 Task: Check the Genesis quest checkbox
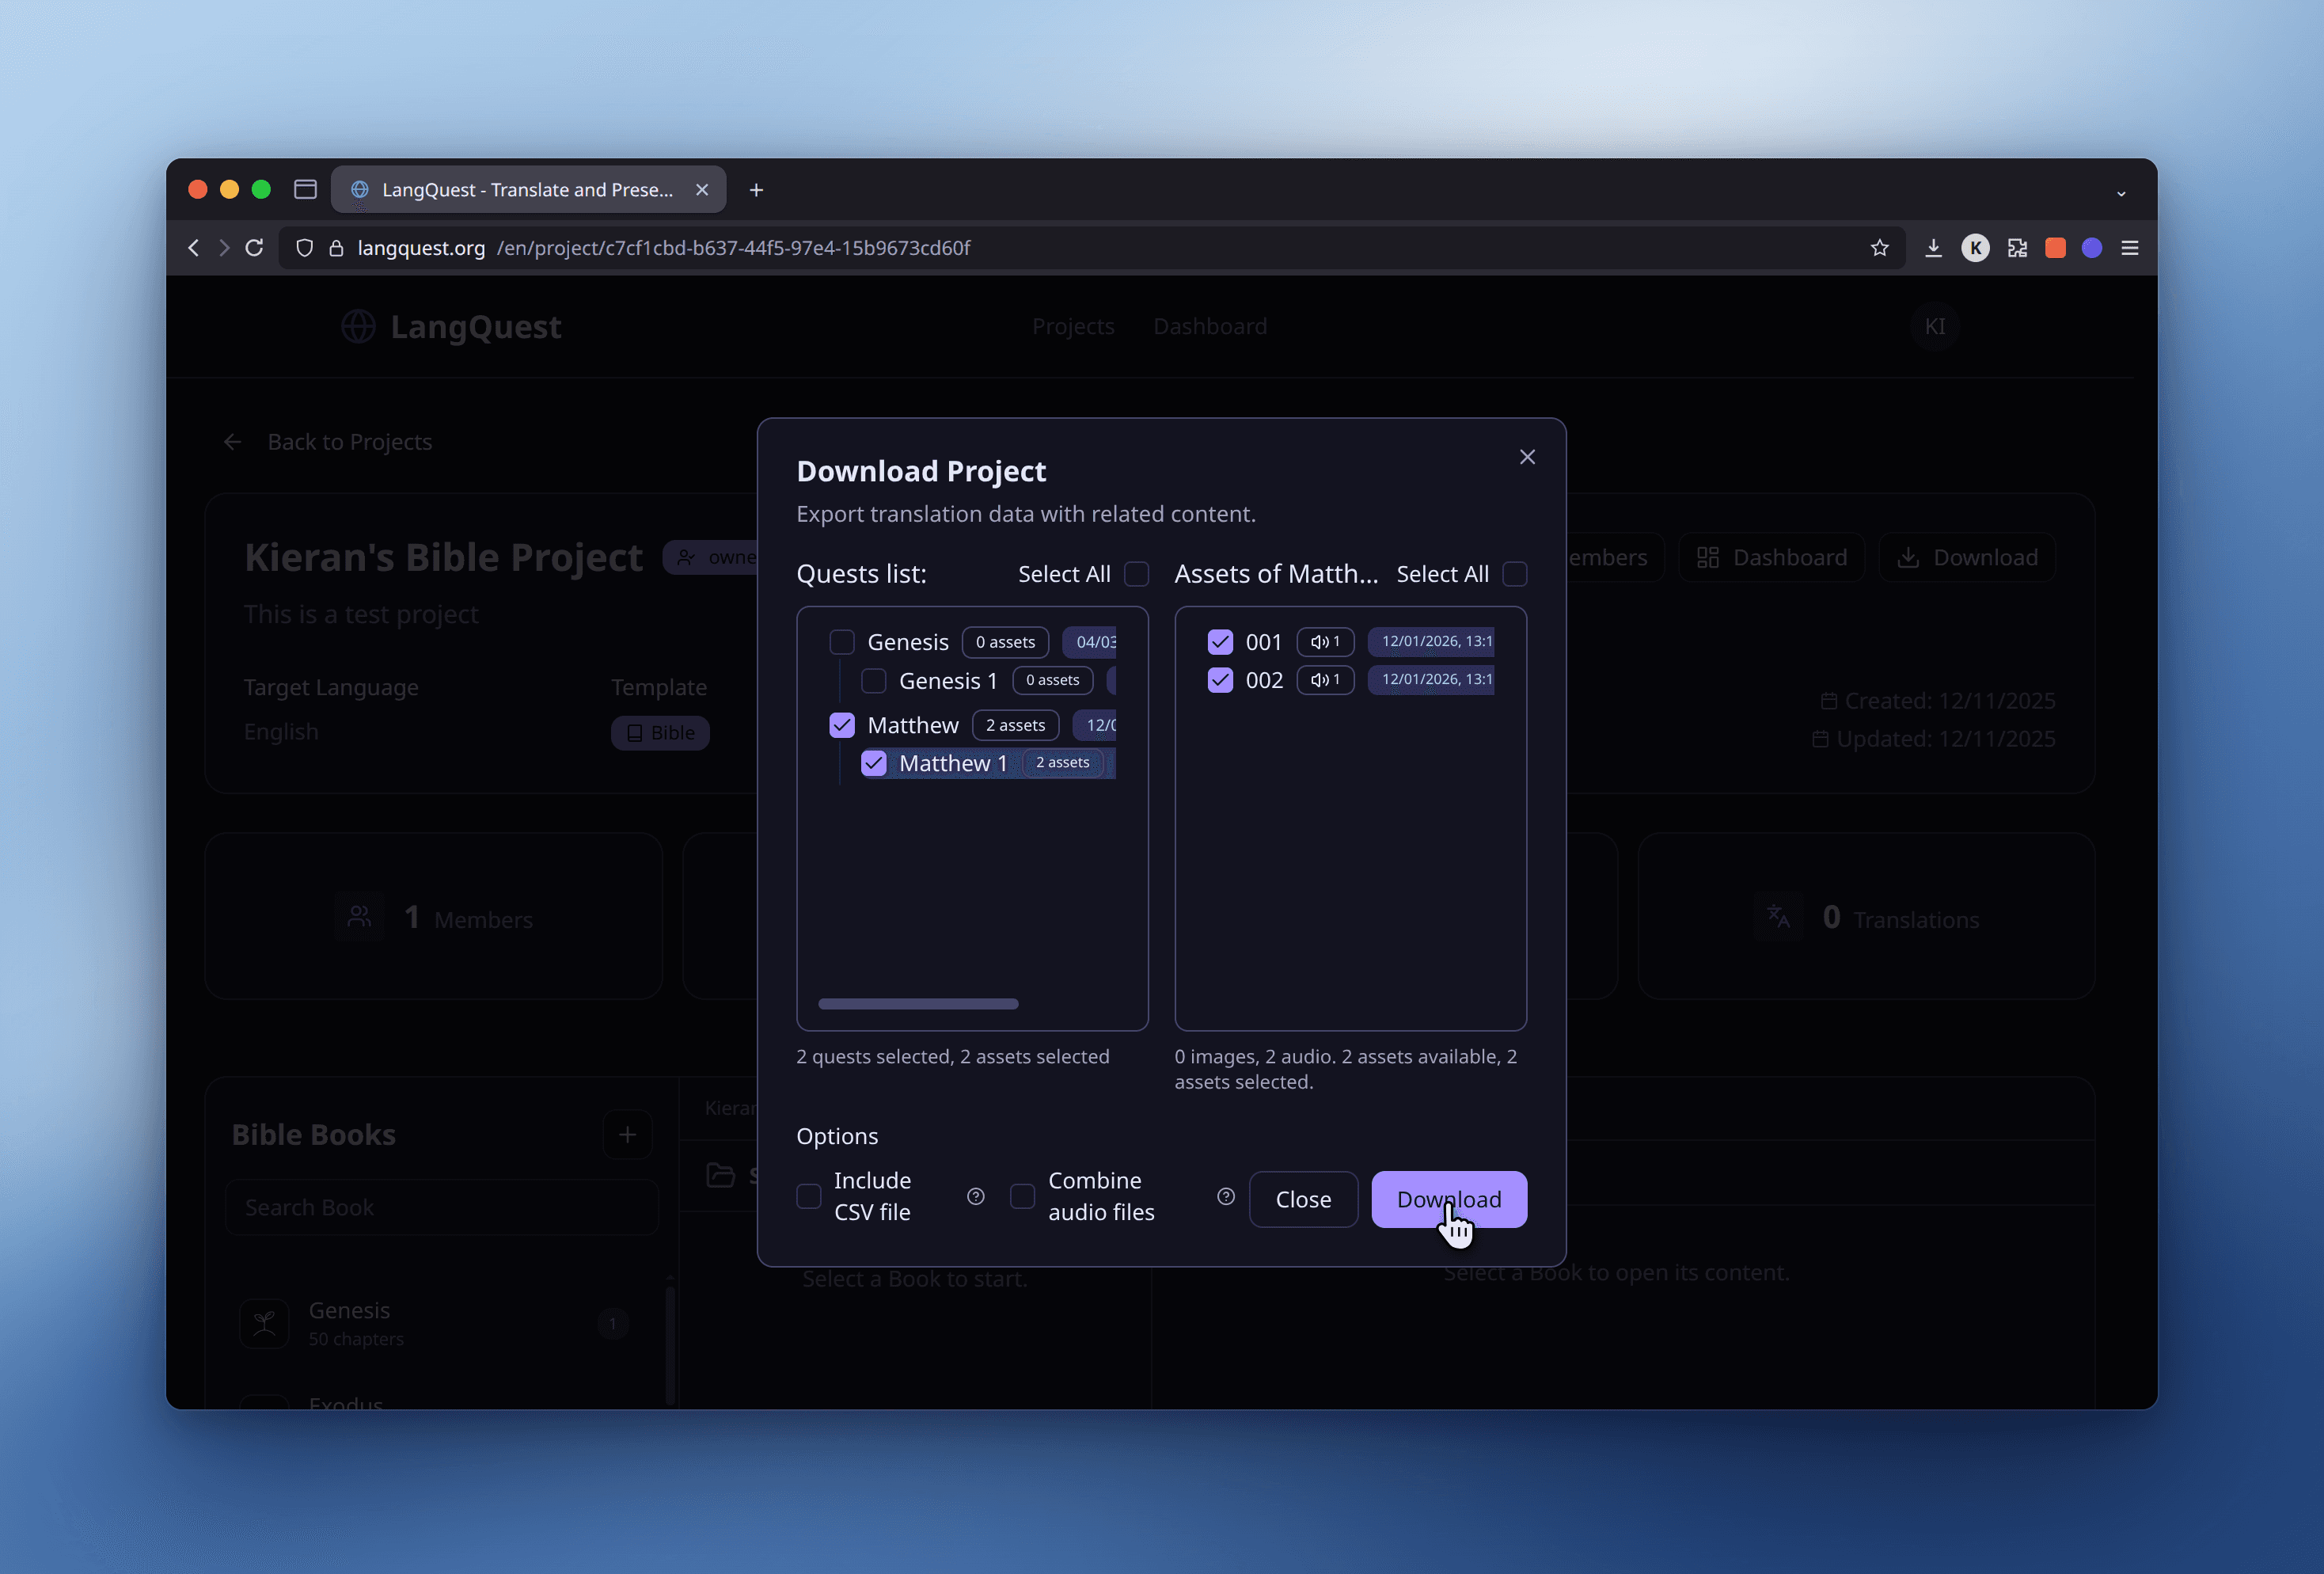(x=842, y=642)
